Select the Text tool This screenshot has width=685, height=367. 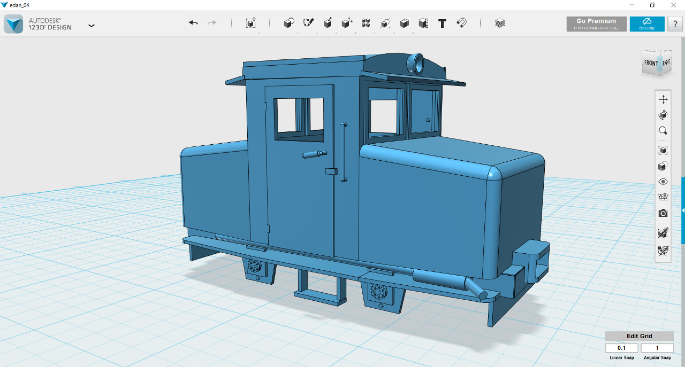[x=443, y=24]
